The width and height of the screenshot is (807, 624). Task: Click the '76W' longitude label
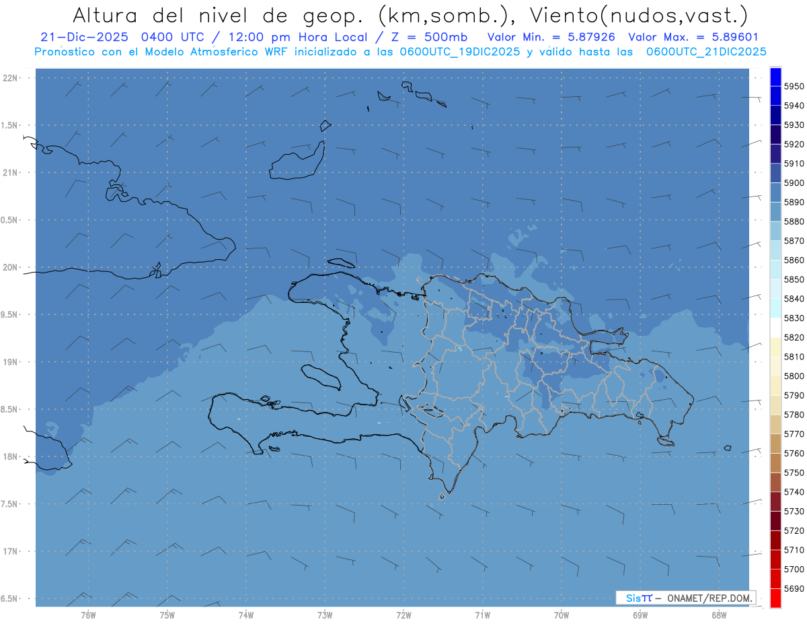coord(88,615)
